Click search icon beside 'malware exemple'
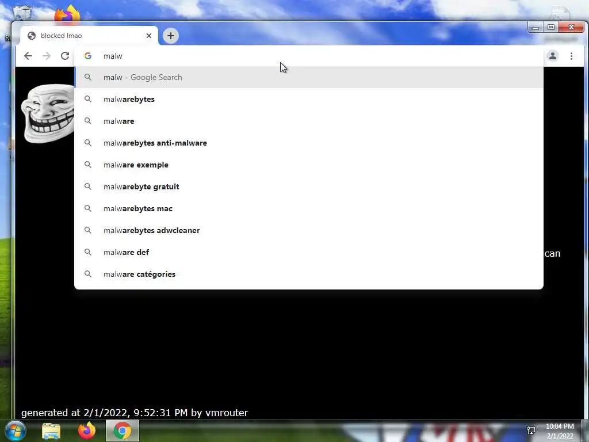 tap(88, 165)
